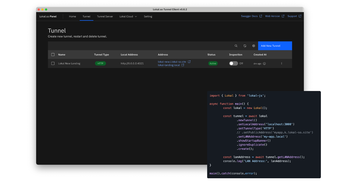Open the Setting tab

coord(148,16)
